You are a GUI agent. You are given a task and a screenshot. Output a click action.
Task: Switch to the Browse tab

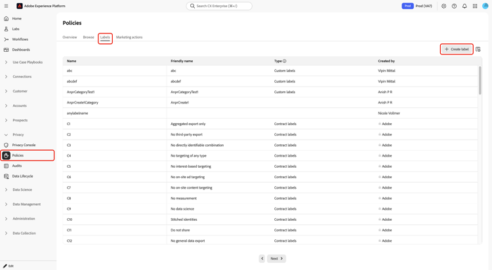(89, 37)
